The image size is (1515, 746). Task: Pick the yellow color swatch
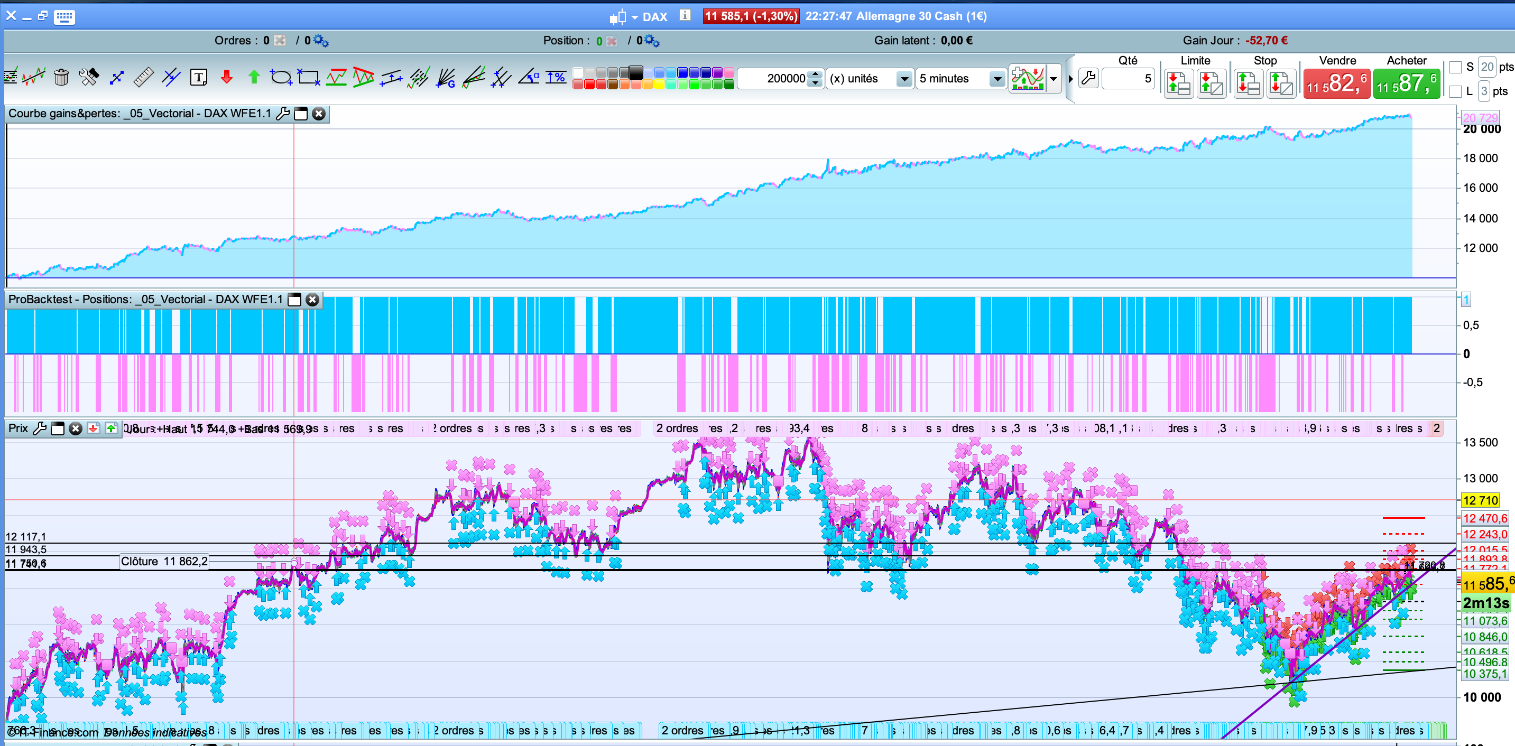point(659,85)
